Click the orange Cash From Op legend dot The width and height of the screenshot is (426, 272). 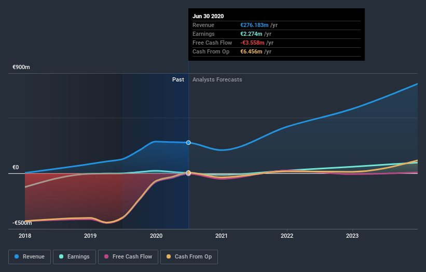(x=169, y=256)
